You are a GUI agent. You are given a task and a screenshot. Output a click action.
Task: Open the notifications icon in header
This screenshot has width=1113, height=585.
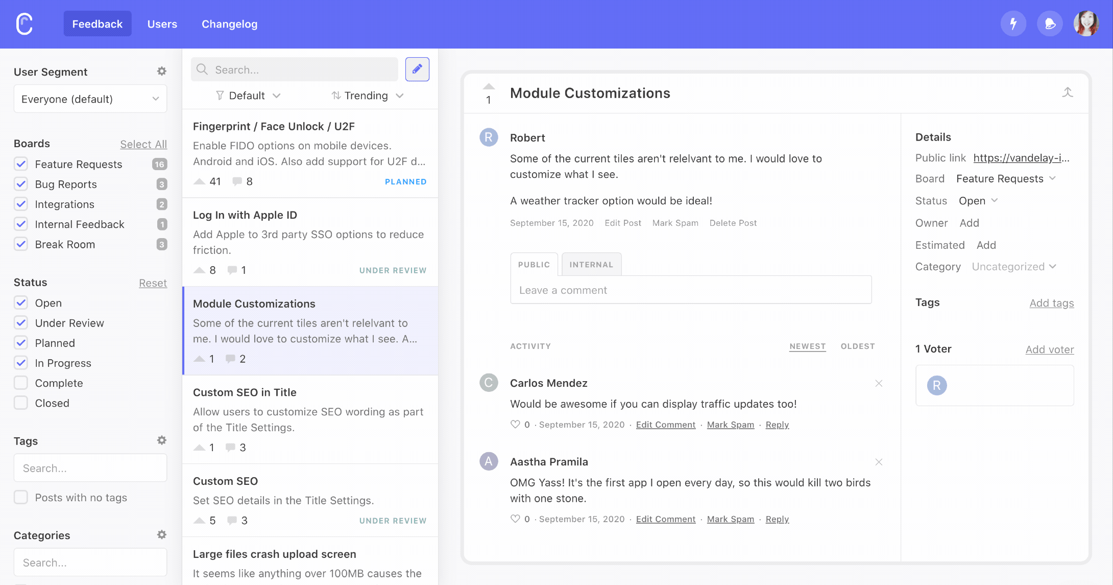tap(1050, 24)
